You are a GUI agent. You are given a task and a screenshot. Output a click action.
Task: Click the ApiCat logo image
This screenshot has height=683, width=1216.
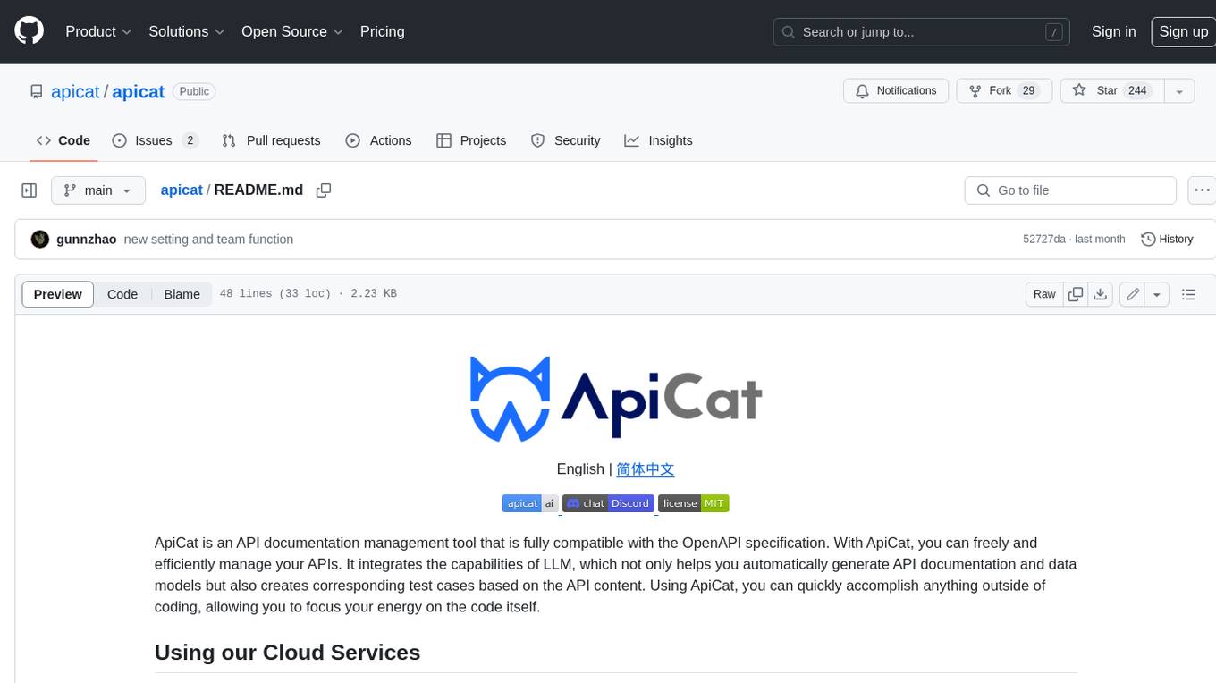615,399
